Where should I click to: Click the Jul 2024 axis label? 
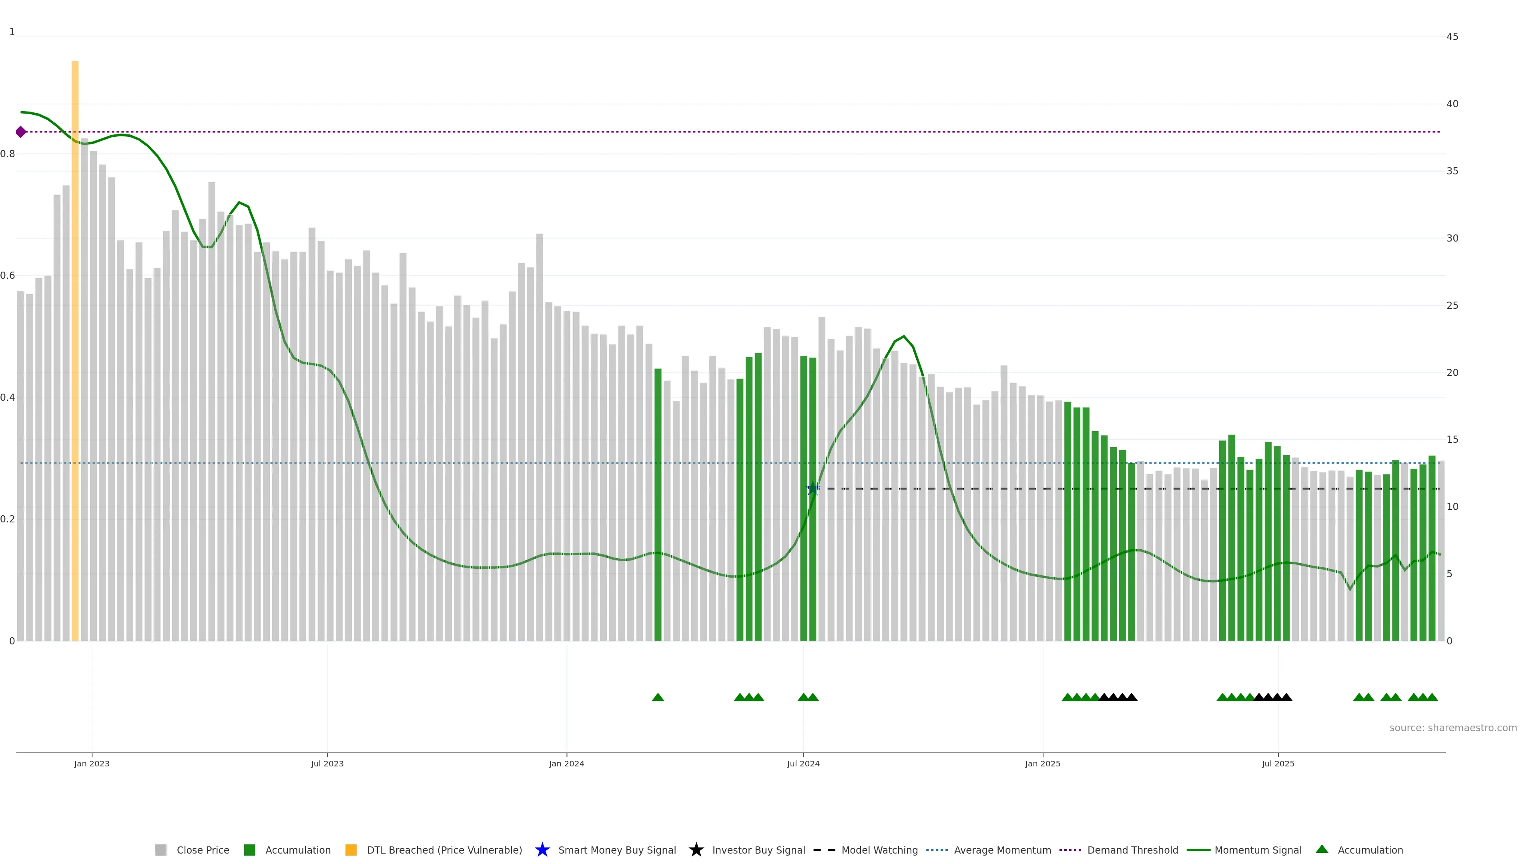point(803,763)
